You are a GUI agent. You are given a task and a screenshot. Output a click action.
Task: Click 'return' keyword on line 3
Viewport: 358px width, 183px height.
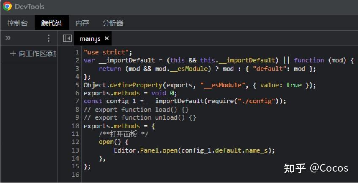pos(110,69)
